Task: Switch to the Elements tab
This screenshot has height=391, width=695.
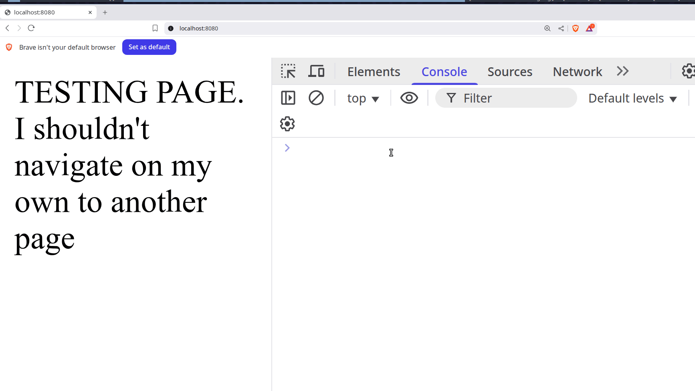Action: [x=374, y=72]
